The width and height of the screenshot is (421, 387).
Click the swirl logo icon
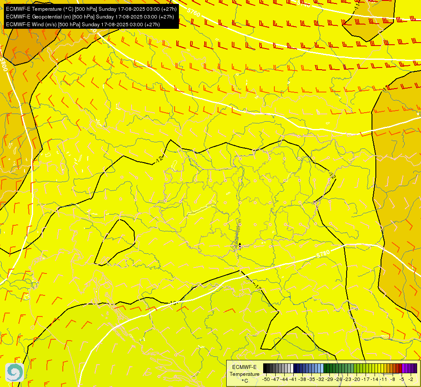[x=15, y=372]
